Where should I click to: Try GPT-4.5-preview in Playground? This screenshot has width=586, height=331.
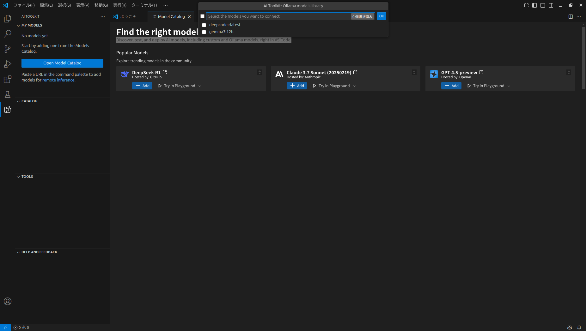[486, 86]
